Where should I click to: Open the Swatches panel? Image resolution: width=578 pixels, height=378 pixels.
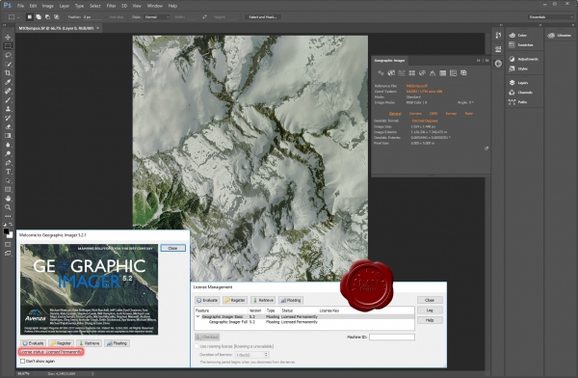click(521, 45)
